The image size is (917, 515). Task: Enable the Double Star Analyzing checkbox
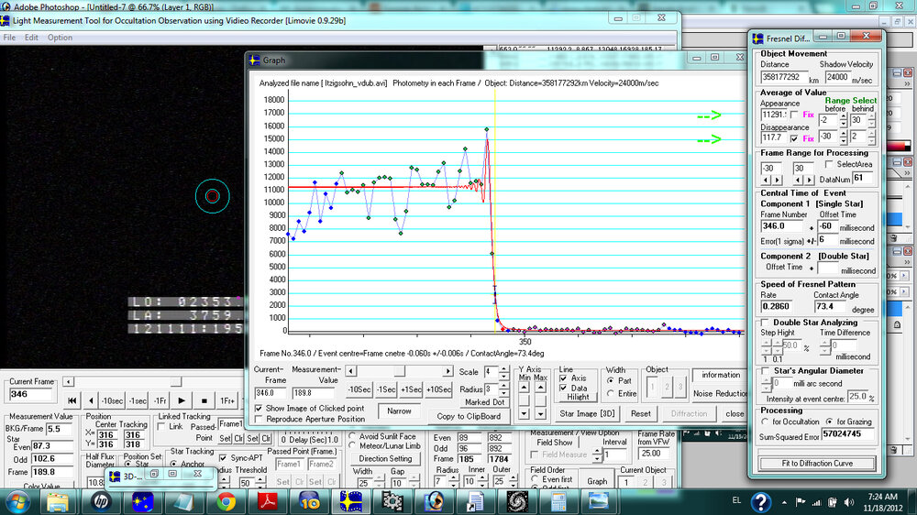click(x=766, y=323)
